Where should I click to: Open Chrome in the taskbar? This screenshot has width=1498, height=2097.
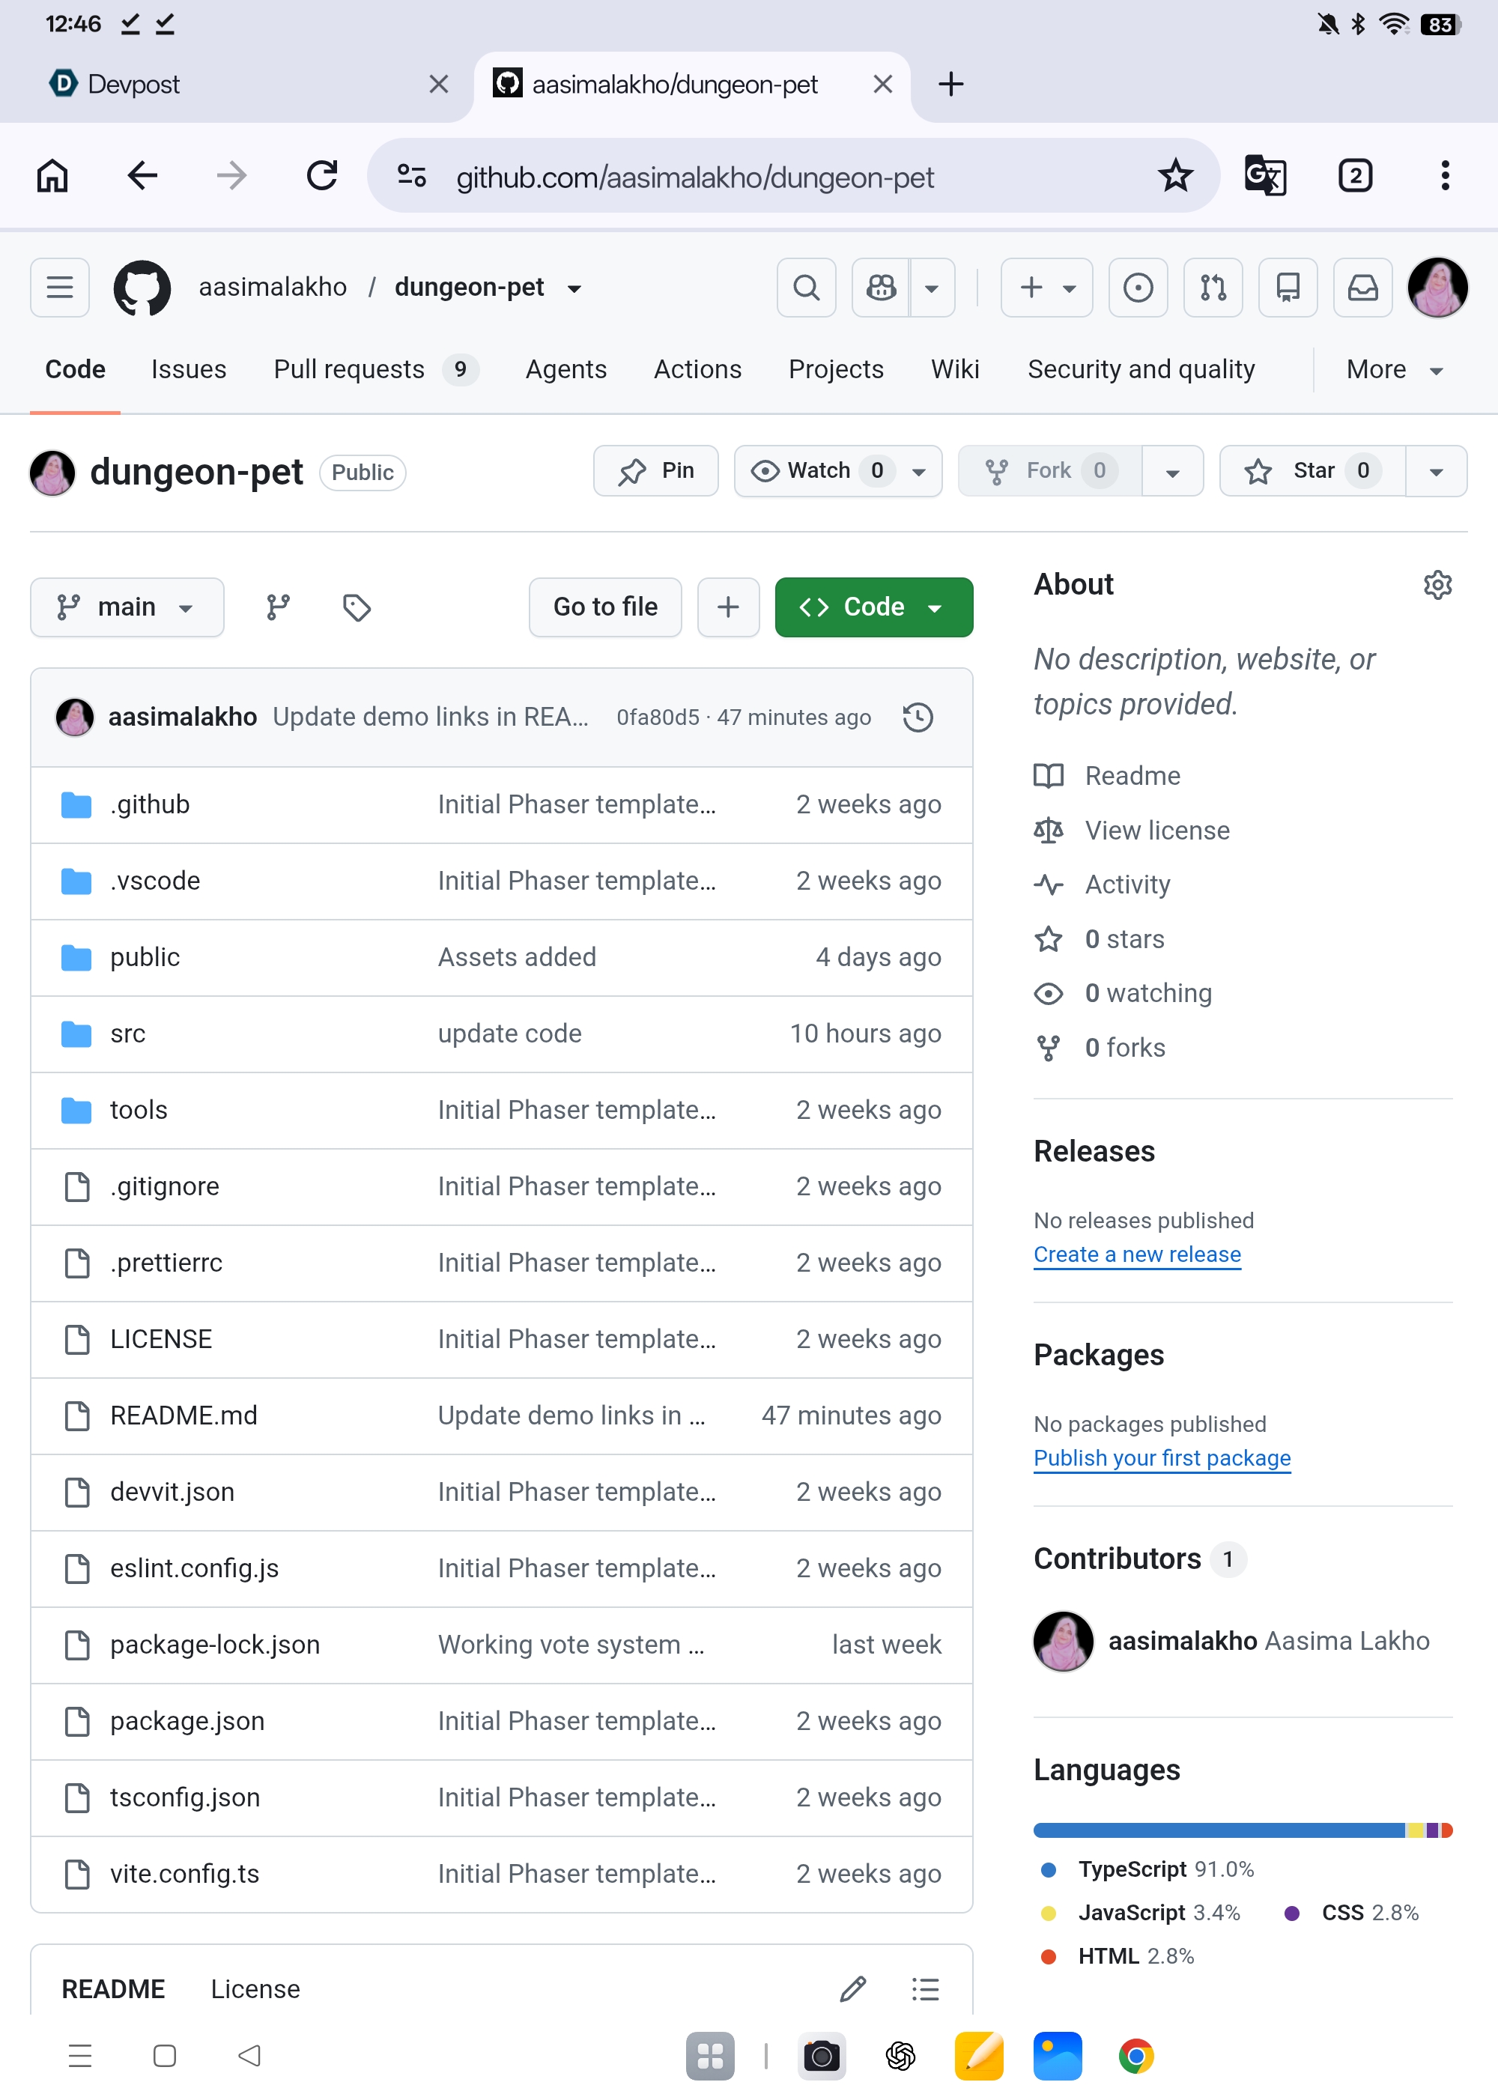(x=1136, y=2056)
